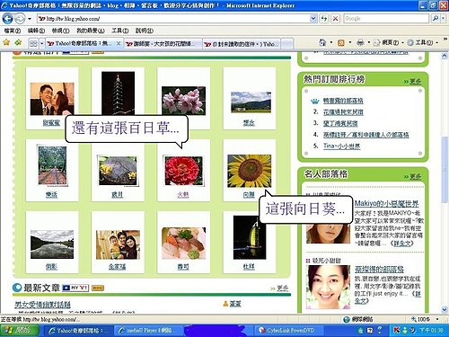Open the crown-ranked first blog link
The width and height of the screenshot is (449, 337).
(343, 101)
